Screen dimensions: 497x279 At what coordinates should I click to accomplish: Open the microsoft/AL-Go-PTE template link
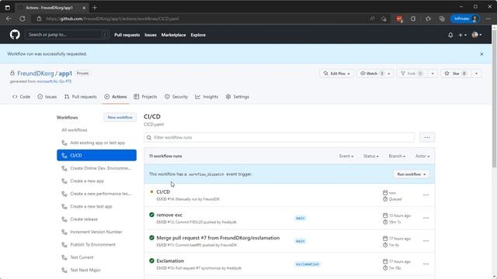[x=54, y=81]
